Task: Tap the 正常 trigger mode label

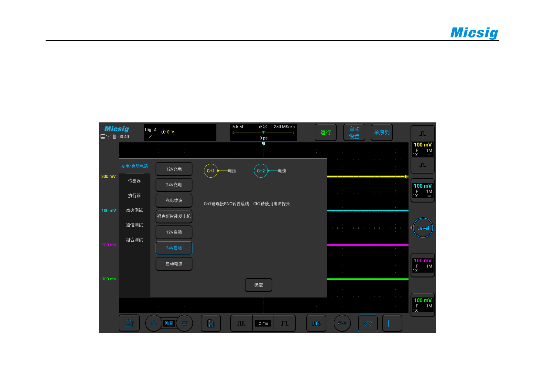Action: click(263, 127)
